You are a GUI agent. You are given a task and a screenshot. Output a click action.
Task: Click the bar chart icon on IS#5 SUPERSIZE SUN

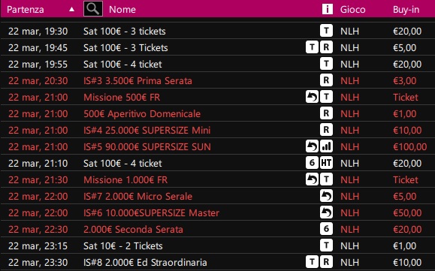click(x=326, y=146)
